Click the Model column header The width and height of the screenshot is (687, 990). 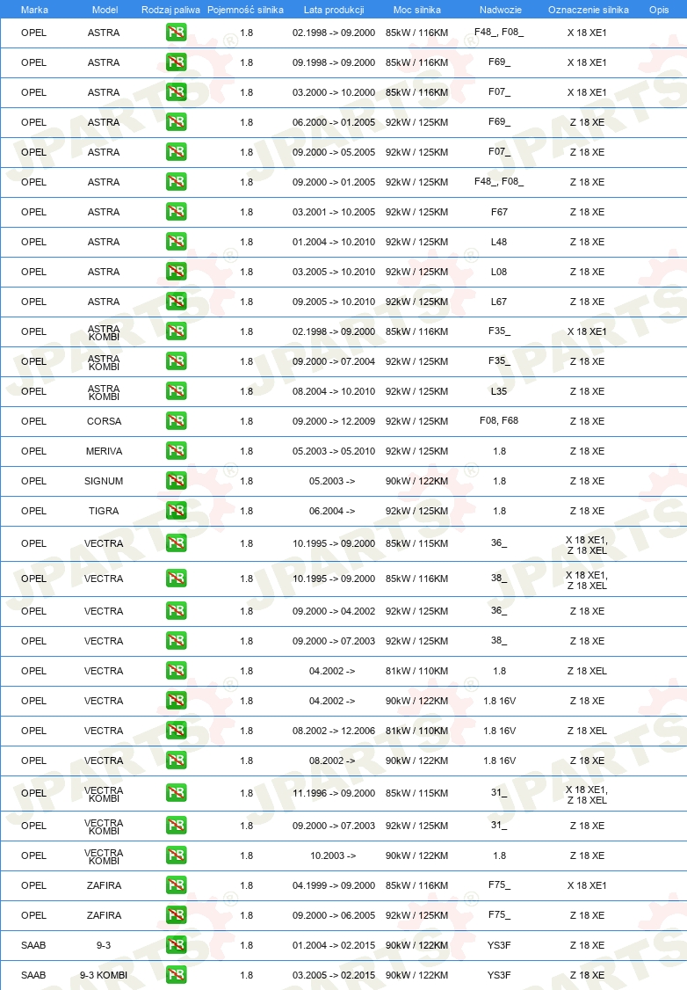point(105,10)
